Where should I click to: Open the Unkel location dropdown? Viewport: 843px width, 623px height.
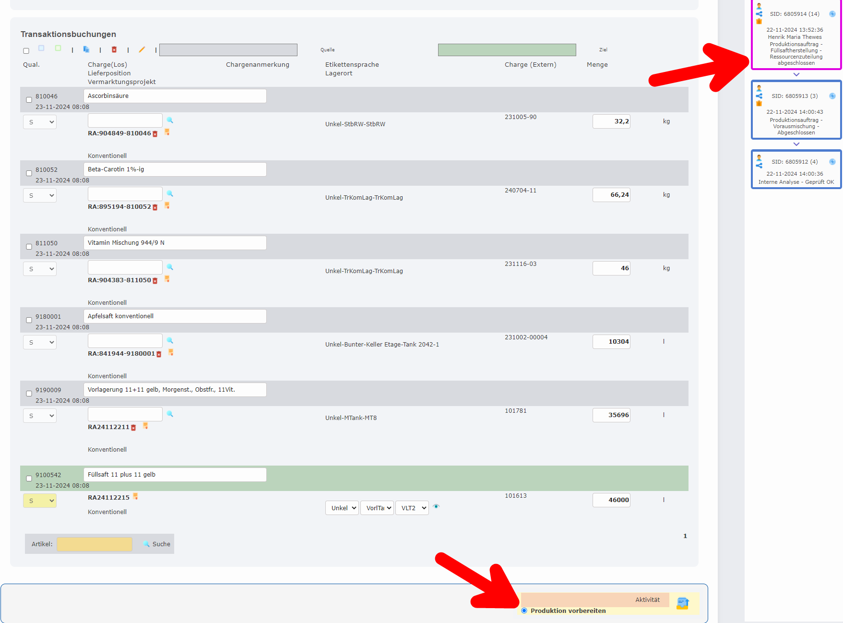coord(342,508)
